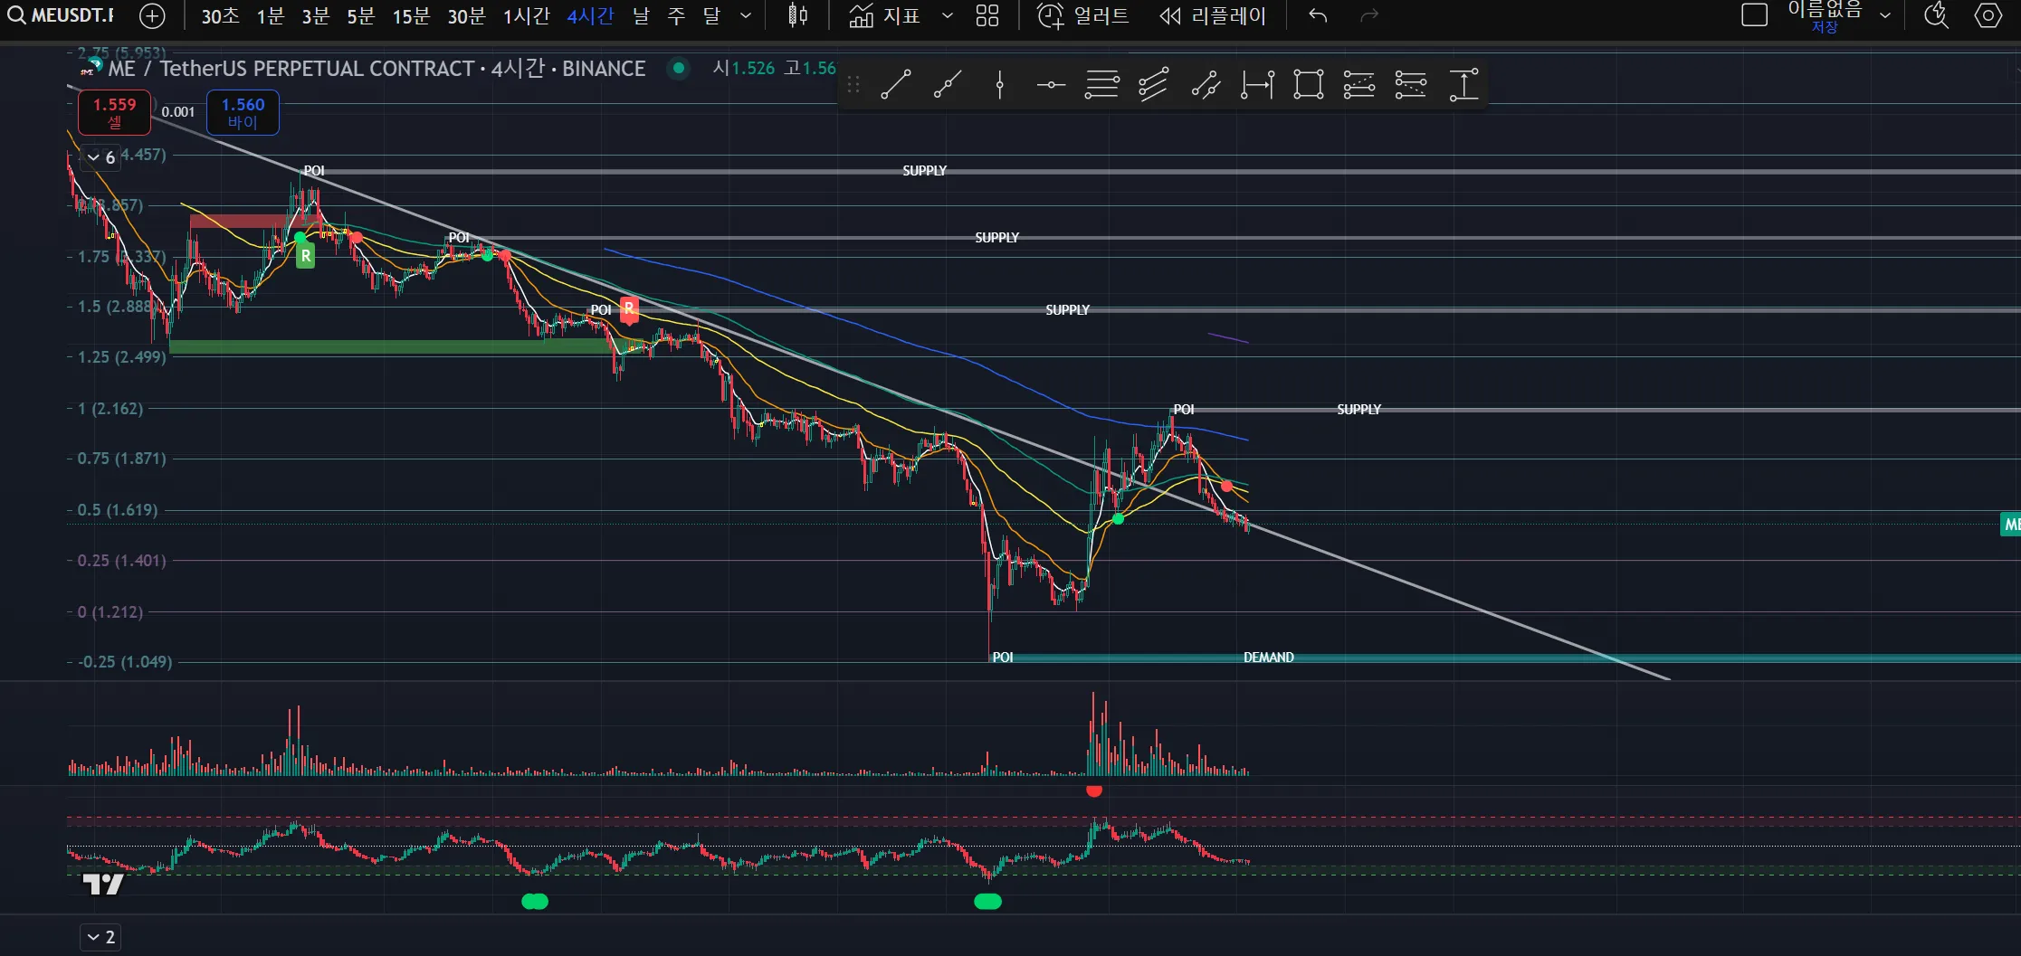Select the POI label at the DEMAND zone

coord(1003,658)
